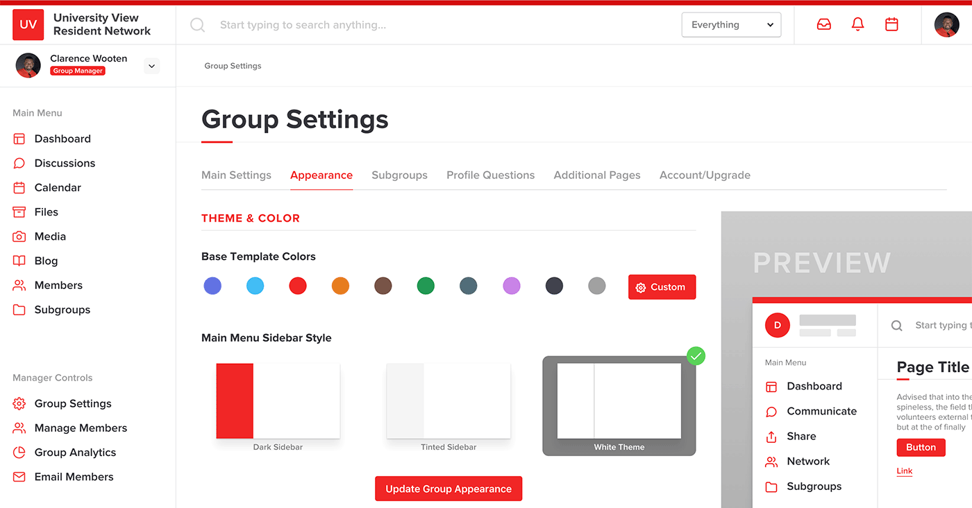Image resolution: width=972 pixels, height=508 pixels.
Task: Click the Email Members envelope icon
Action: pyautogui.click(x=19, y=477)
